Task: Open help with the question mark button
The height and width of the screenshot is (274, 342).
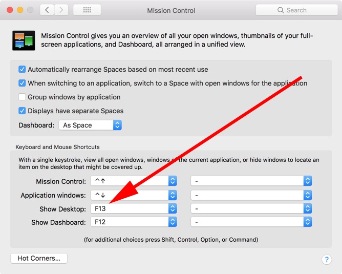Action: tap(327, 260)
